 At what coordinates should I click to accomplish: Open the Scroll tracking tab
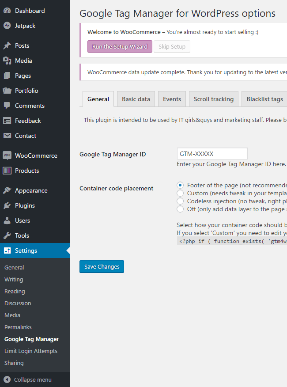pos(214,99)
